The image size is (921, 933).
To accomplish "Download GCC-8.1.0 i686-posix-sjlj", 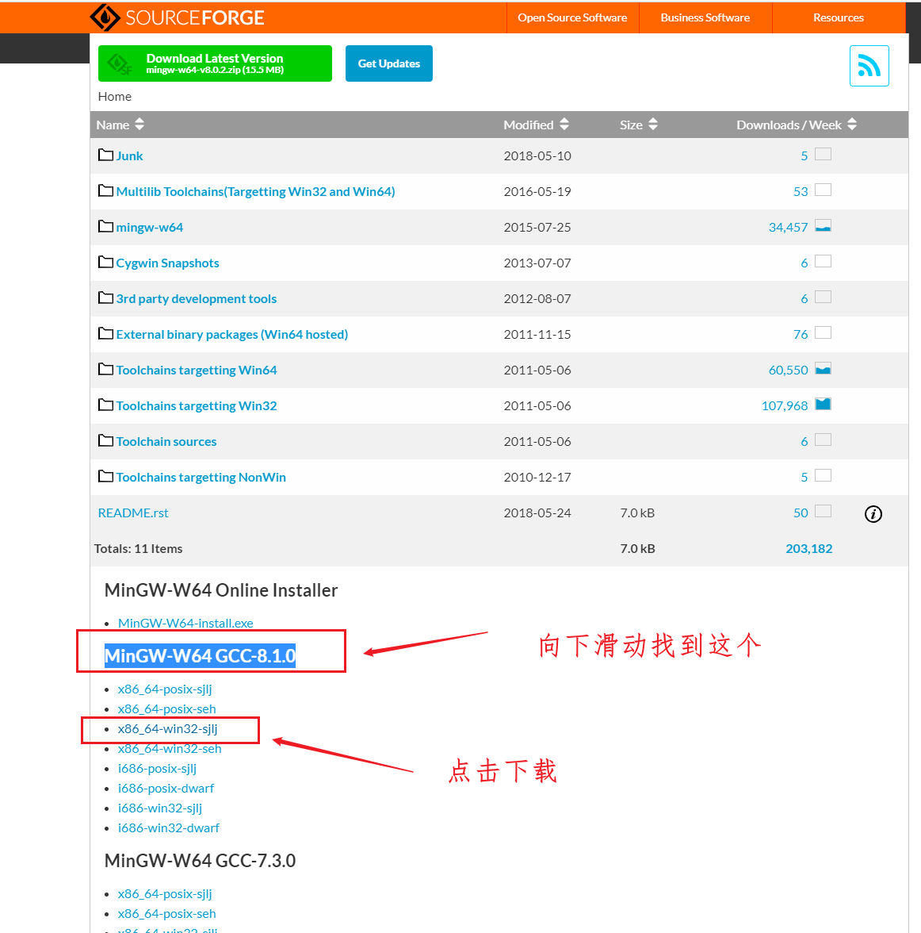I will pos(157,769).
